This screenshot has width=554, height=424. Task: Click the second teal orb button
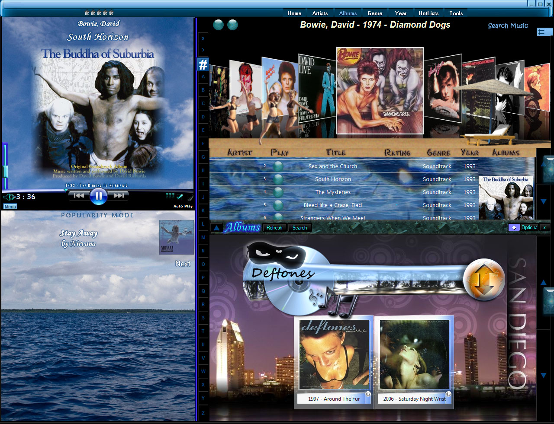click(x=232, y=25)
